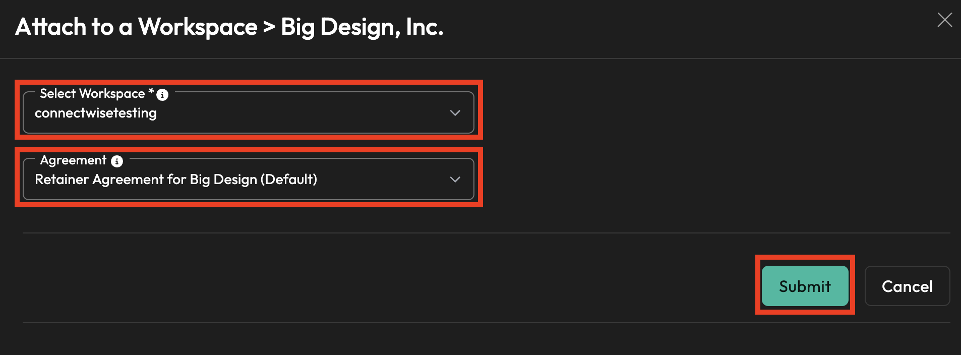Submit the workspace attachment form

pos(805,286)
